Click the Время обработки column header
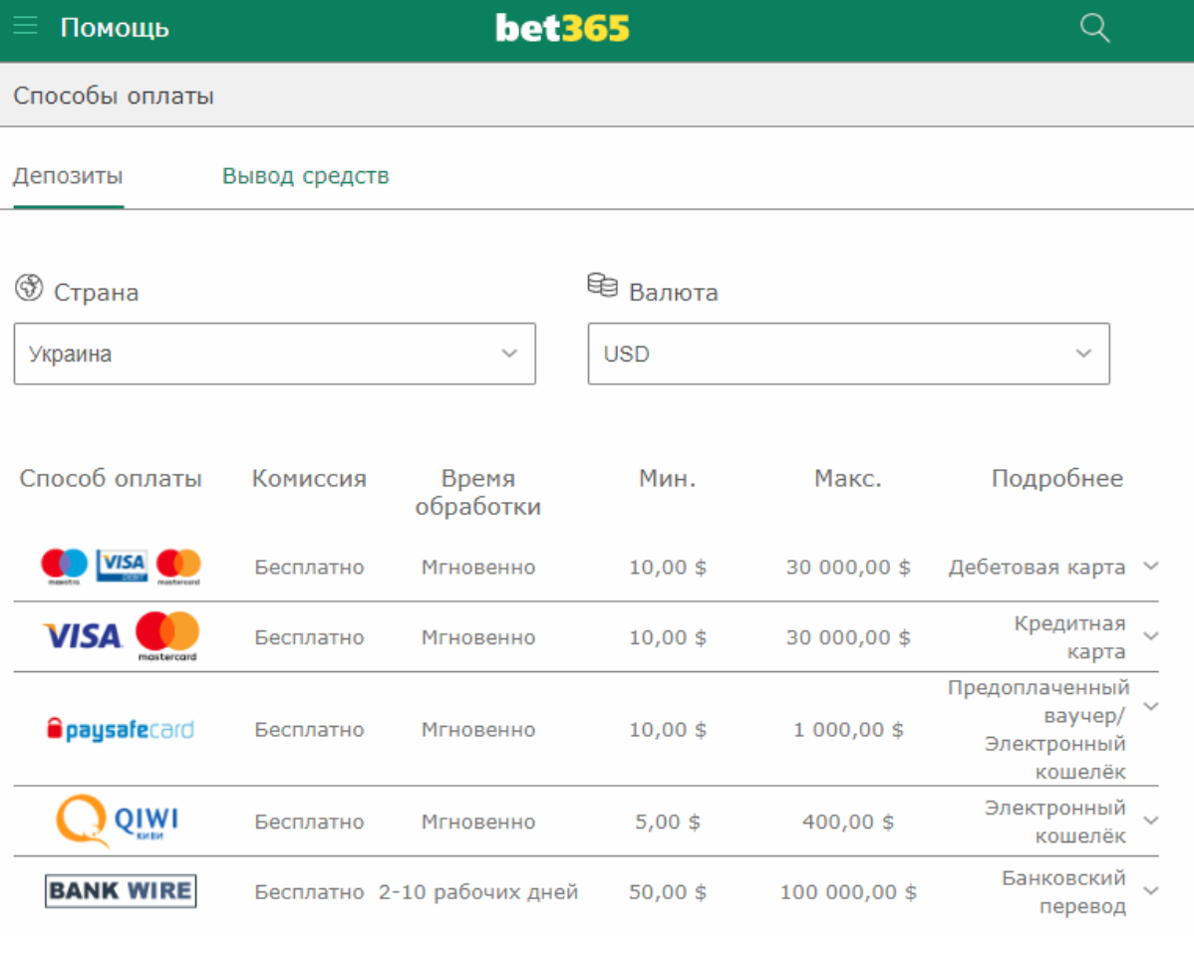 click(478, 492)
